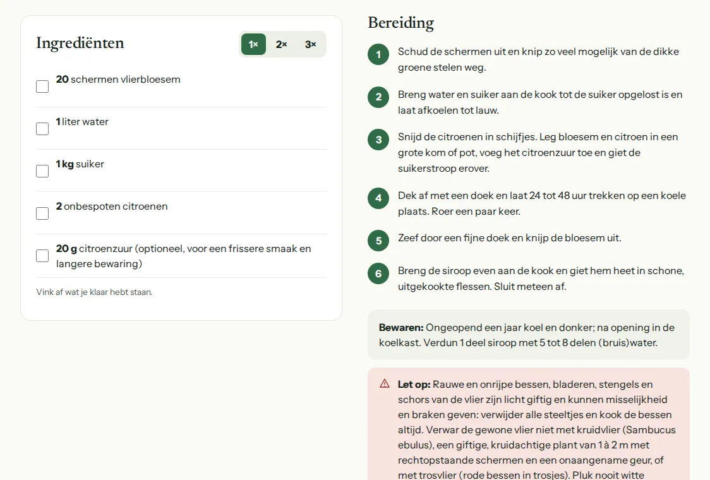This screenshot has height=480, width=710.
Task: Switch quantities to 2×
Action: [x=281, y=44]
